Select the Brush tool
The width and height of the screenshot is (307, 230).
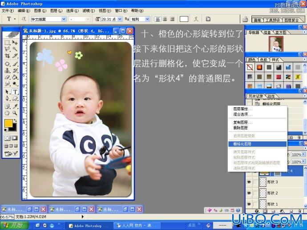(15, 64)
